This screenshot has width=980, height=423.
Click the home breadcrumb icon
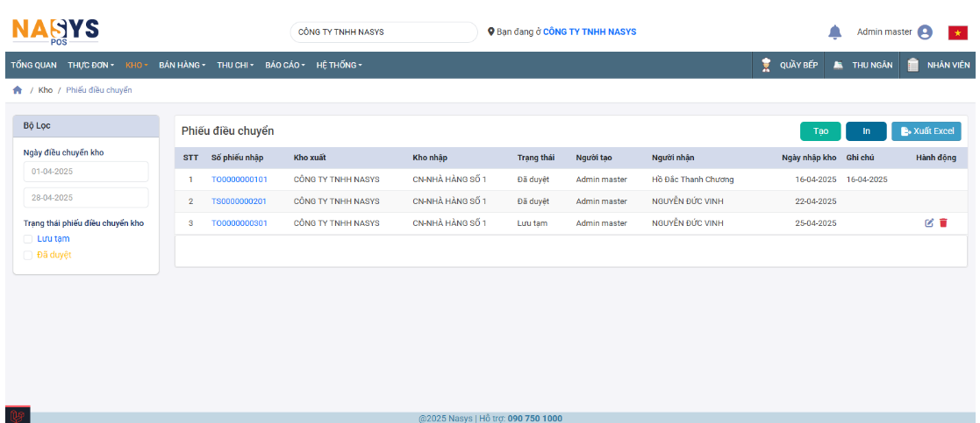(x=17, y=90)
